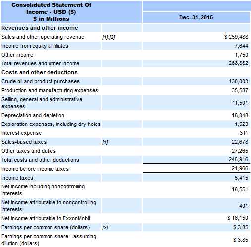This screenshot has width=251, height=247.
Task: Click the 35,587 production expenses value
Action: coord(240,90)
